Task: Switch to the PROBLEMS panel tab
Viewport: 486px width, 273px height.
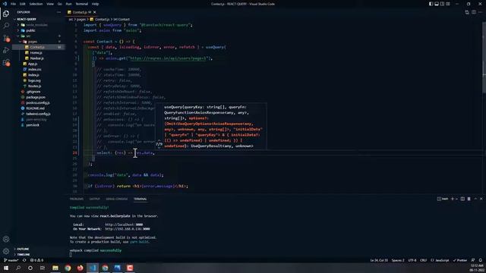Action: (x=77, y=199)
